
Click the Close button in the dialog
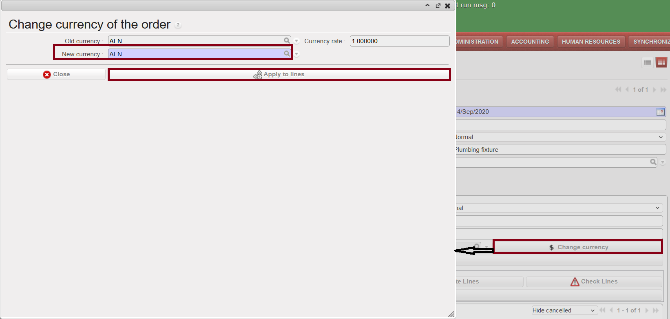tap(56, 74)
